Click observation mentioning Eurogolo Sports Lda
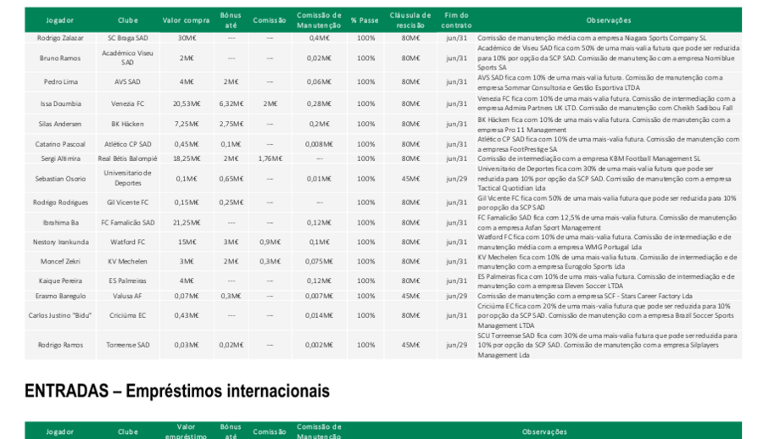This screenshot has width=780, height=439. (607, 262)
